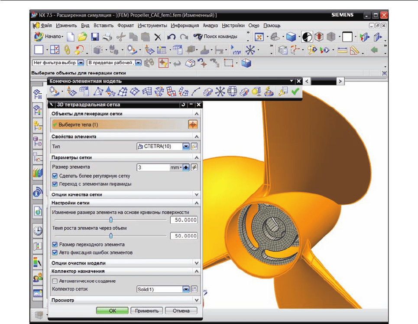The image size is (418, 324).
Task: Click the Отмена button
Action: coord(181,311)
